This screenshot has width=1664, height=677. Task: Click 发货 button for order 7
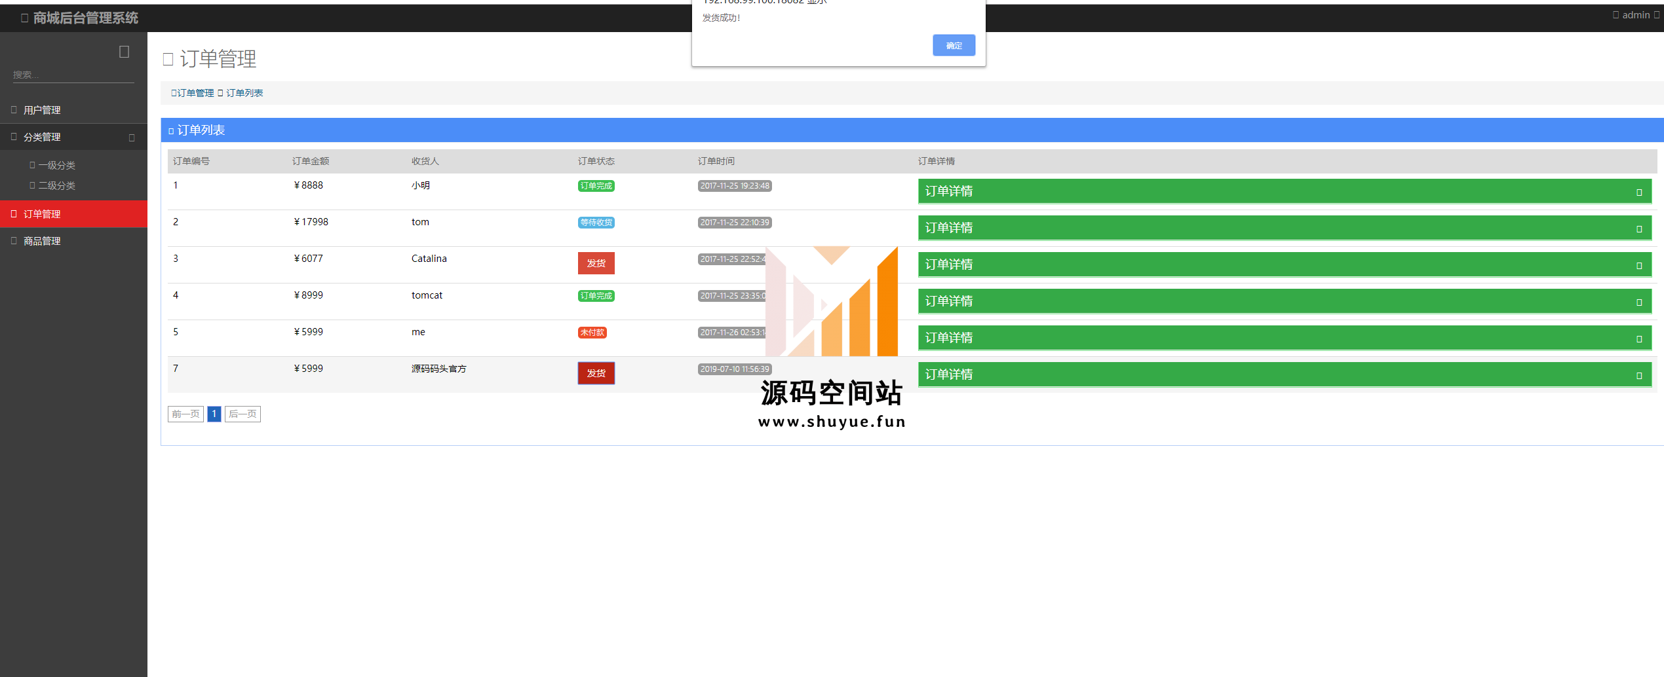coord(596,373)
